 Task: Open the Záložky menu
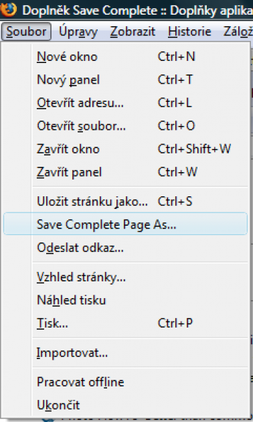tap(238, 31)
